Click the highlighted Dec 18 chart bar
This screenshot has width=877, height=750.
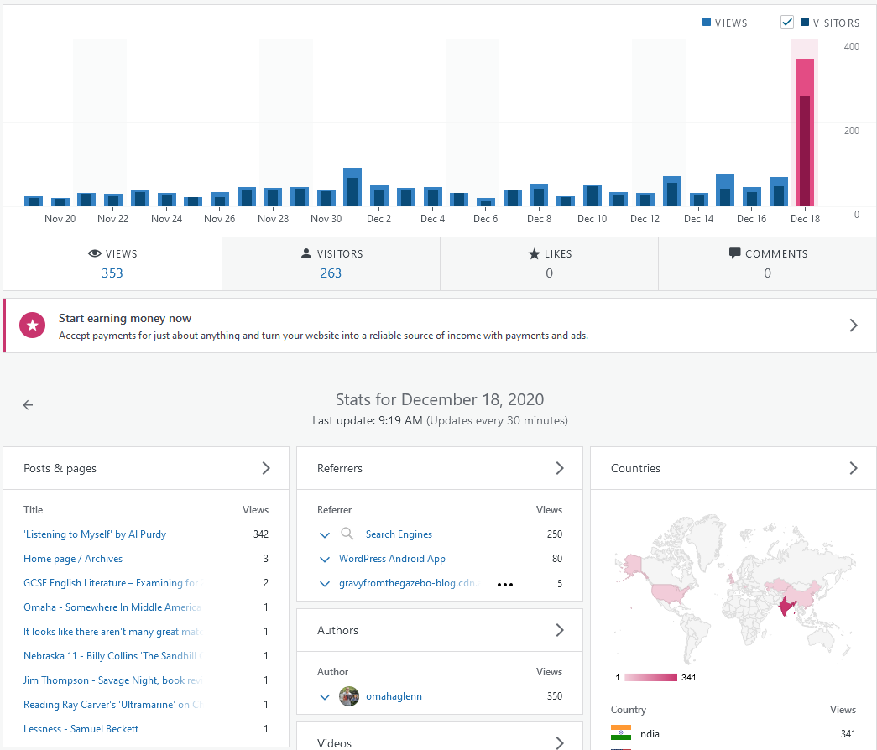coord(804,134)
